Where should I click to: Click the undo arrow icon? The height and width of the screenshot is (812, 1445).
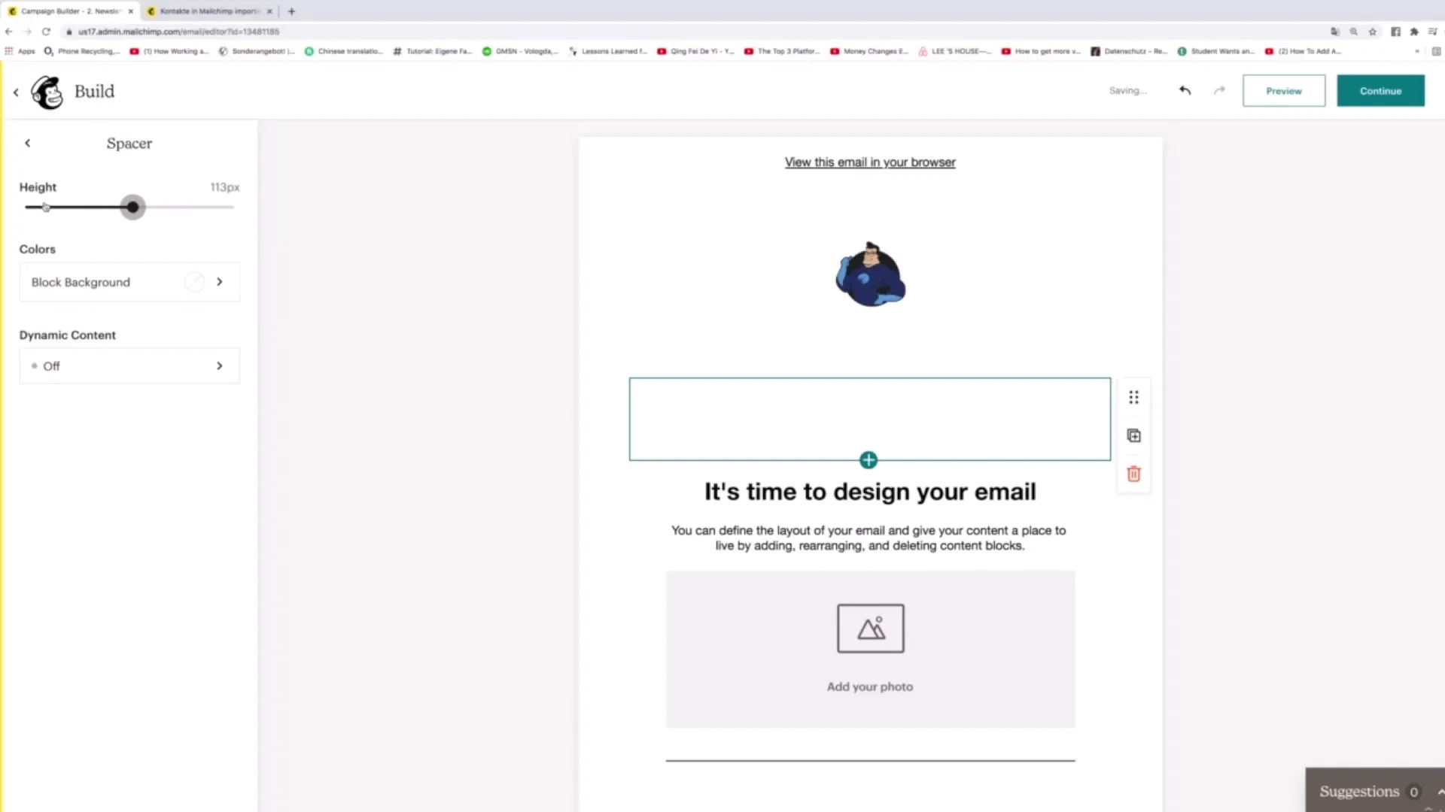click(x=1185, y=90)
